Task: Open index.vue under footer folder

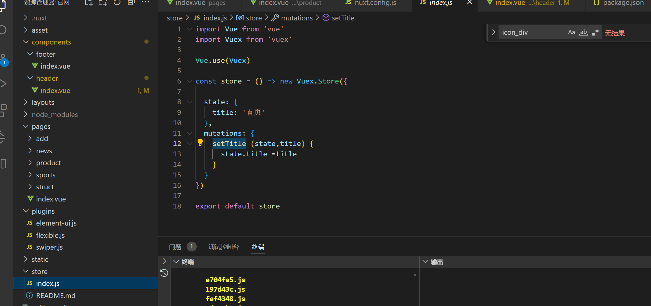Action: pos(55,66)
